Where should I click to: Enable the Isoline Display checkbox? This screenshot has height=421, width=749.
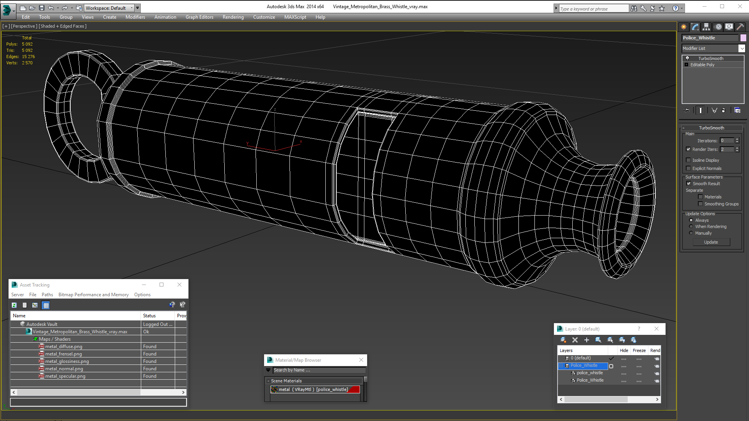[x=689, y=160]
